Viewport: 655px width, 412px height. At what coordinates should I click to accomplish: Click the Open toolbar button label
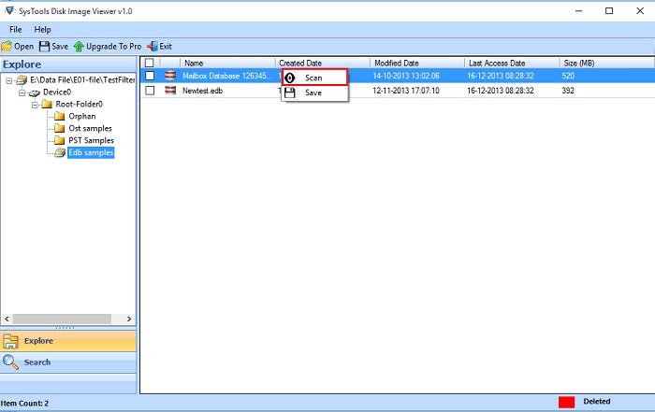23,47
